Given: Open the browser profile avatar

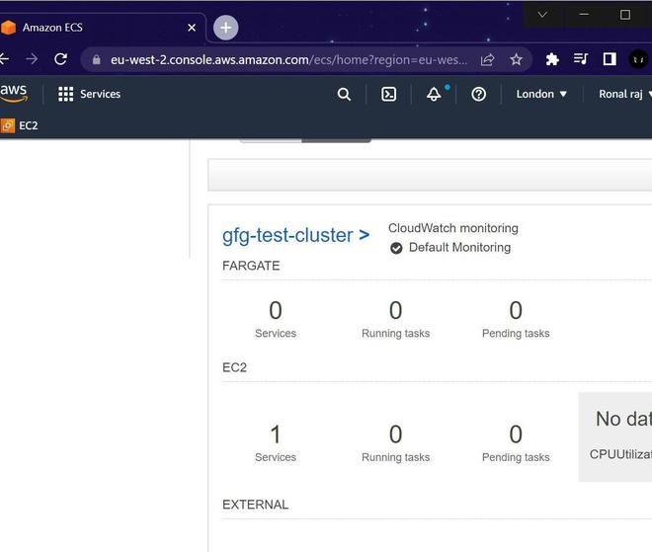Looking at the screenshot, I should pos(638,59).
